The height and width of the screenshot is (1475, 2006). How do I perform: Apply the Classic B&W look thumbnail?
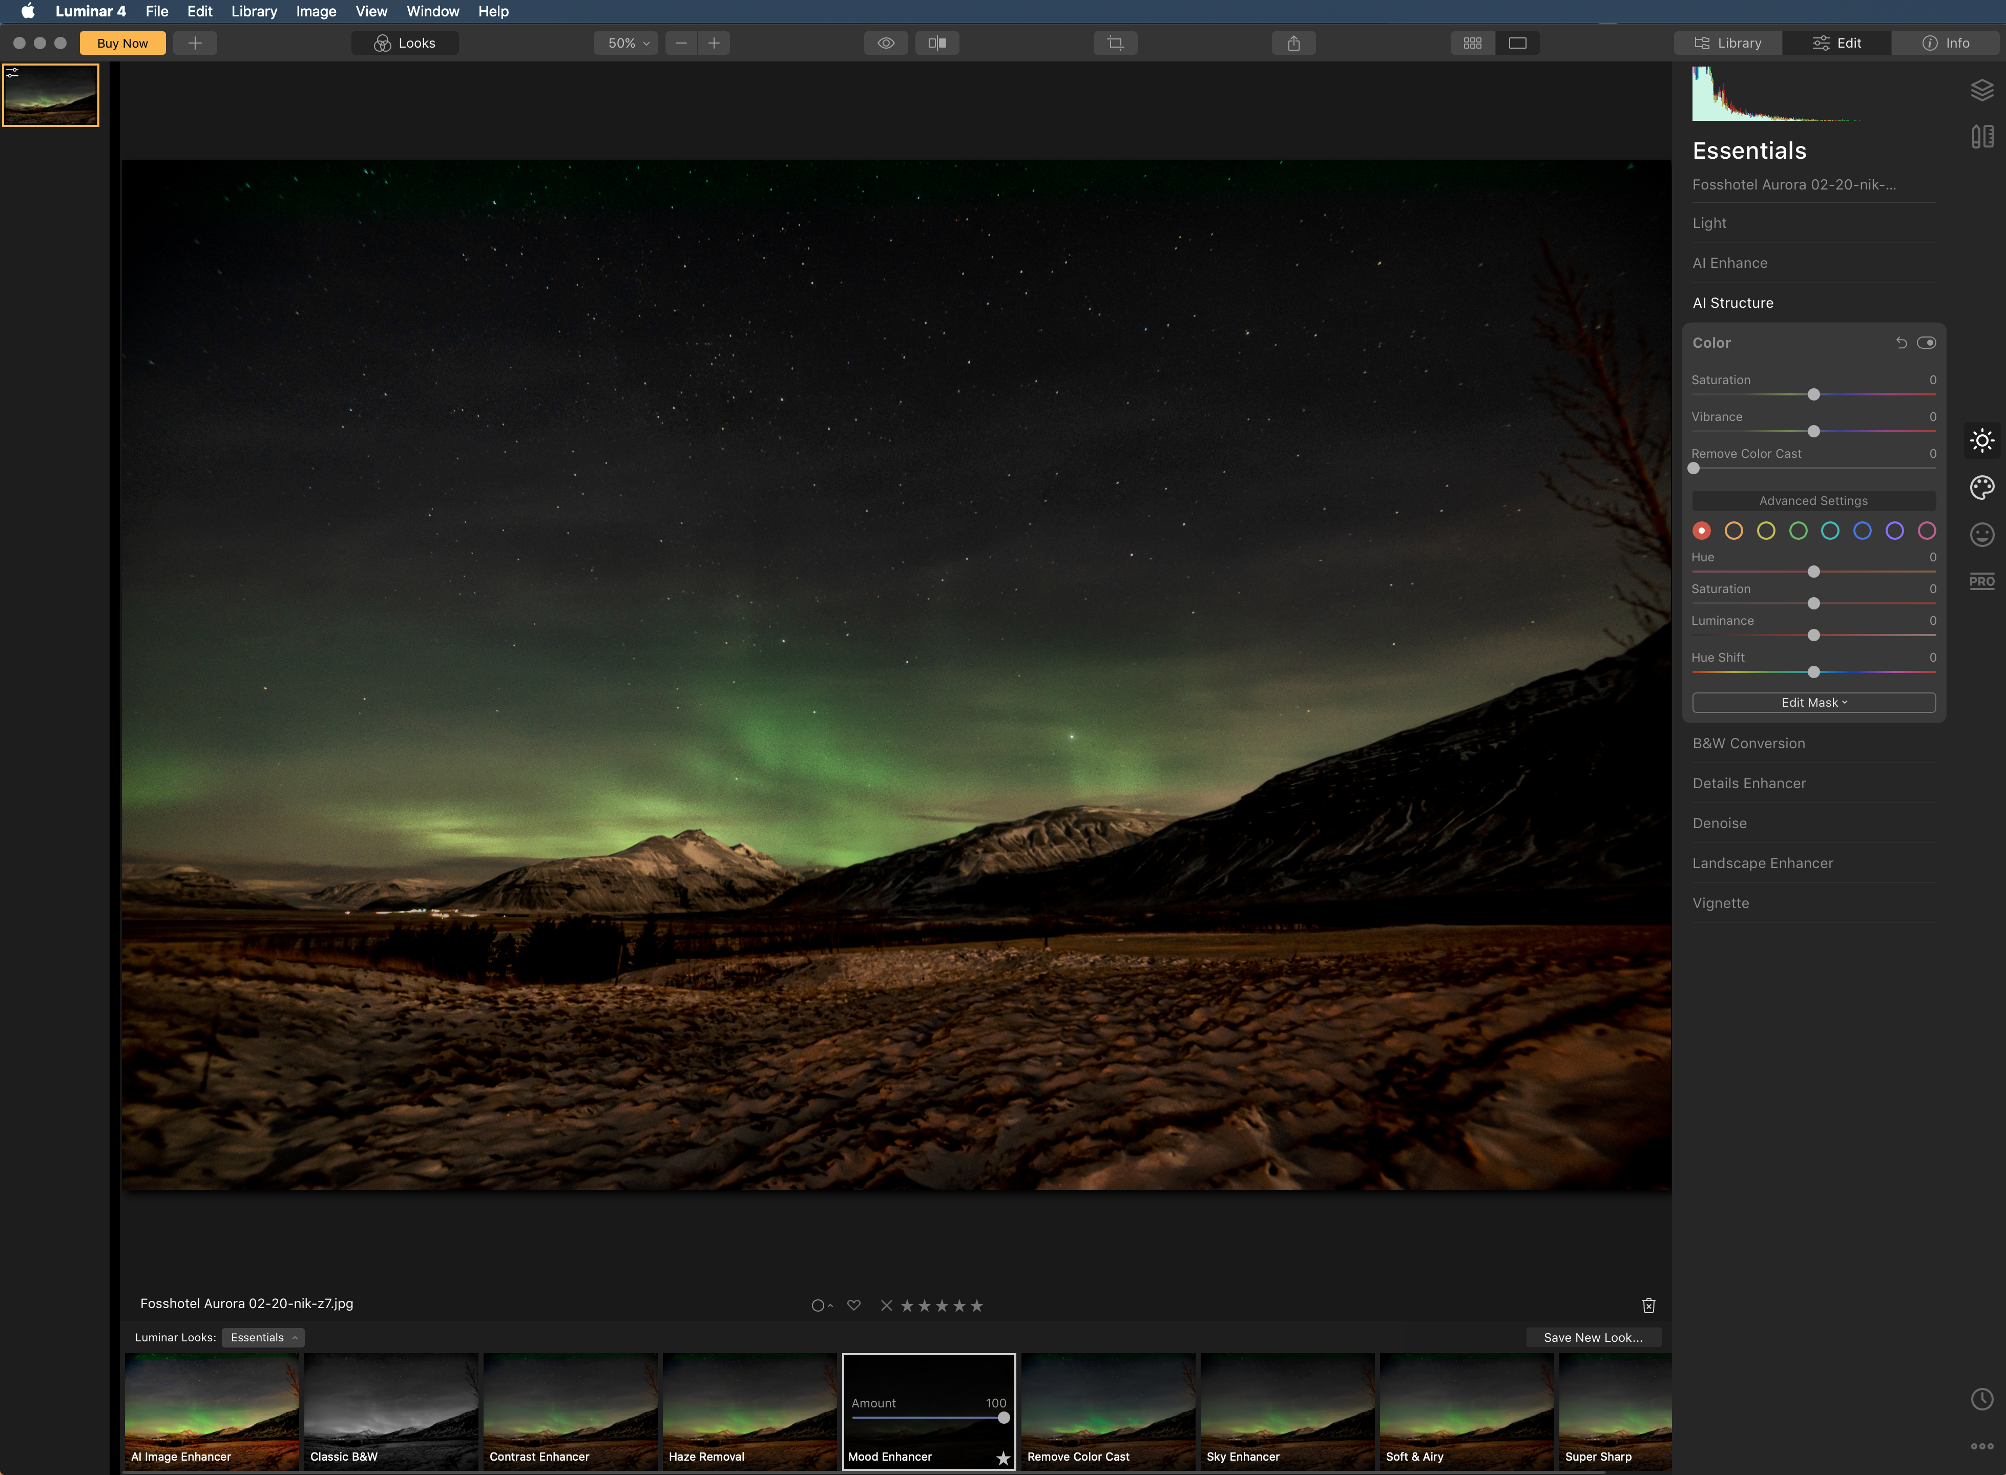point(390,1410)
